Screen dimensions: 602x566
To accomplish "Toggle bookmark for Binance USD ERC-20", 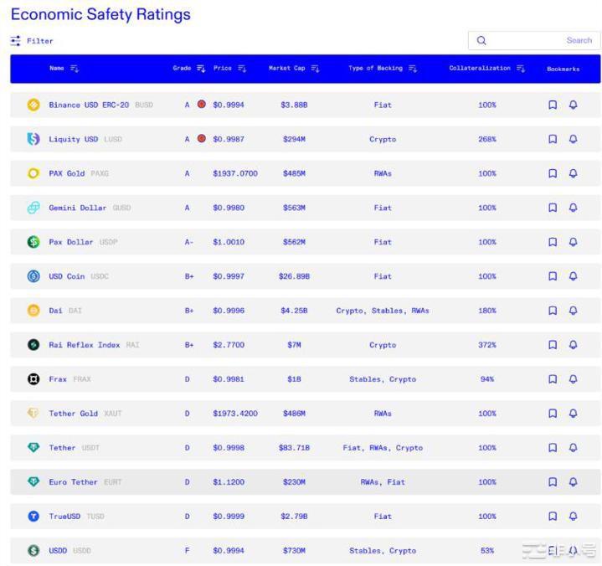I will pos(553,105).
